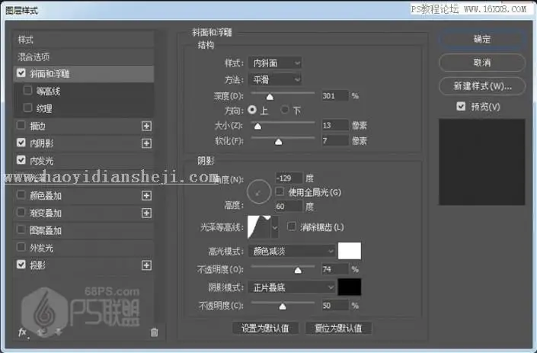Add another 渐变叠加 effect with plus icon
Image resolution: width=537 pixels, height=353 pixels.
[146, 213]
